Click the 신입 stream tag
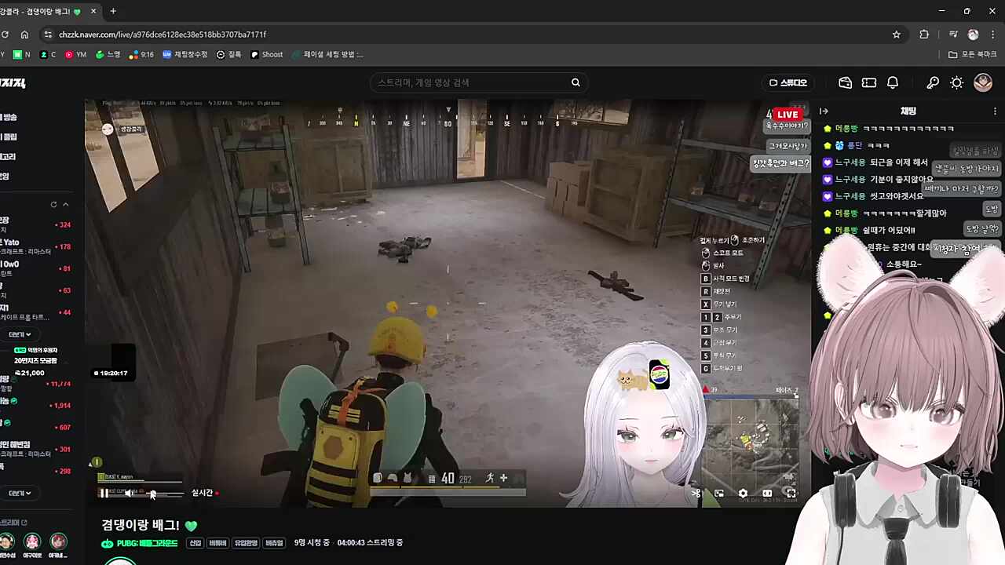1005x565 pixels. click(x=194, y=543)
